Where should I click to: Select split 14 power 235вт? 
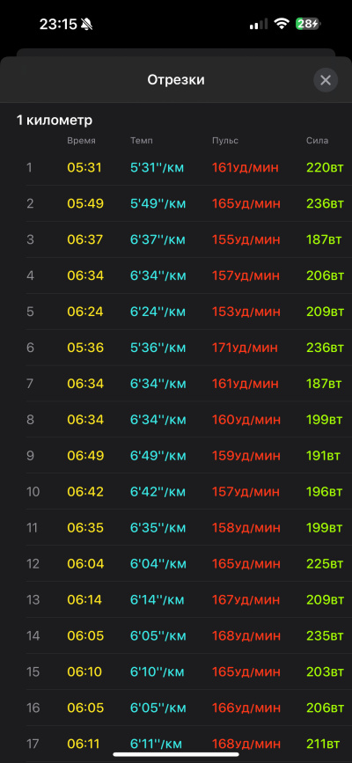coord(326,636)
